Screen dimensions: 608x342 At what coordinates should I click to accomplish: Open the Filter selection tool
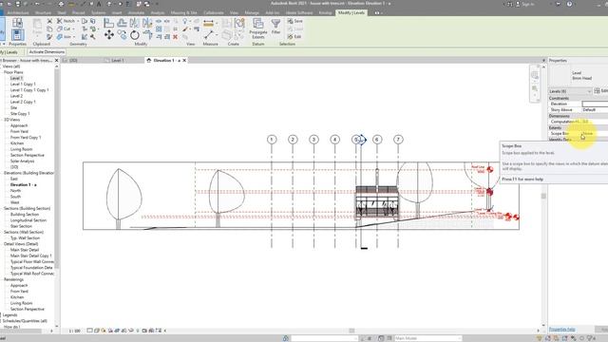(275, 27)
